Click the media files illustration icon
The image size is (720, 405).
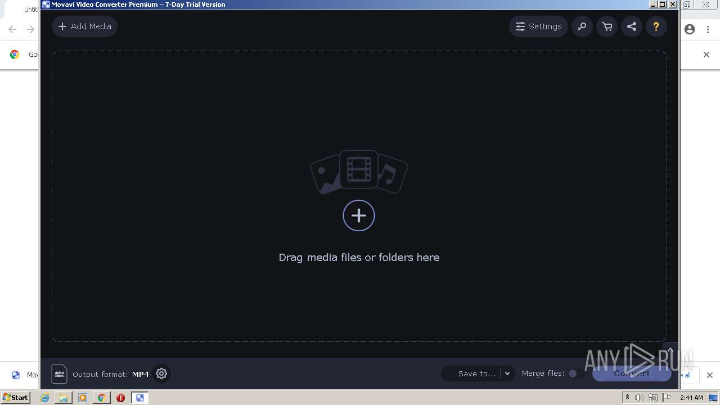[x=359, y=172]
